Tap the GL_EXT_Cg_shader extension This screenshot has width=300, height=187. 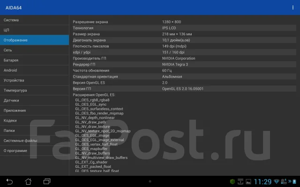coord(91,162)
